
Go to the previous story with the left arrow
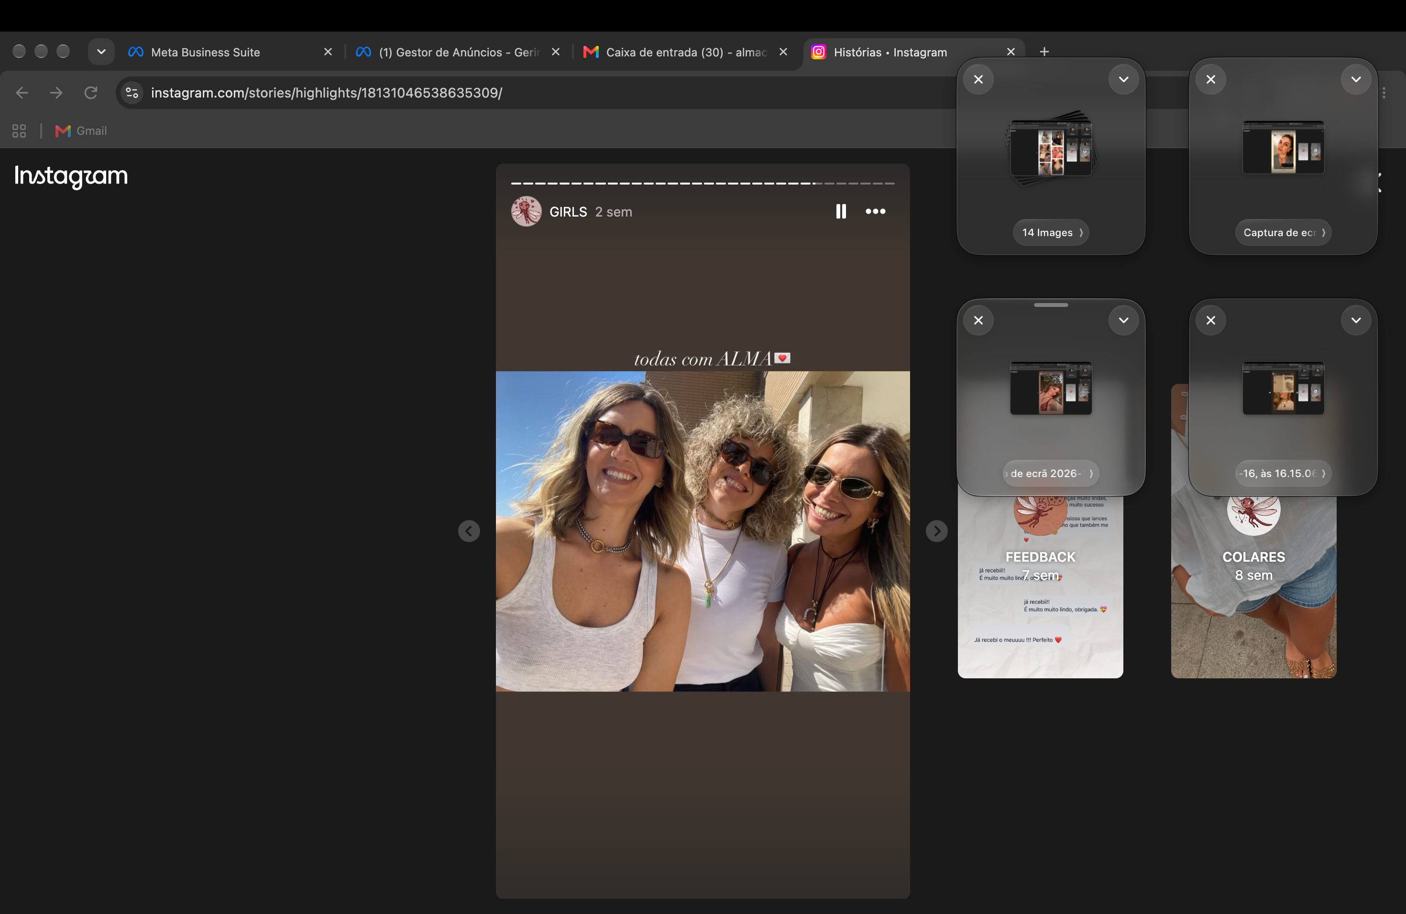469,531
